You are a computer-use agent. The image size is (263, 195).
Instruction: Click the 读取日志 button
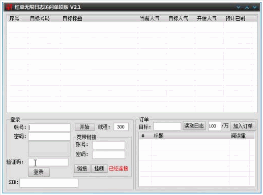(x=194, y=126)
